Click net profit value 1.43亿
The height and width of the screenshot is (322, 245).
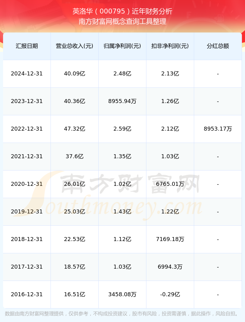point(123,212)
